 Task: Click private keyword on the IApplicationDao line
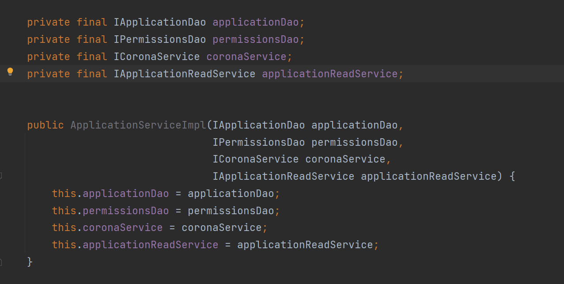pyautogui.click(x=49, y=22)
